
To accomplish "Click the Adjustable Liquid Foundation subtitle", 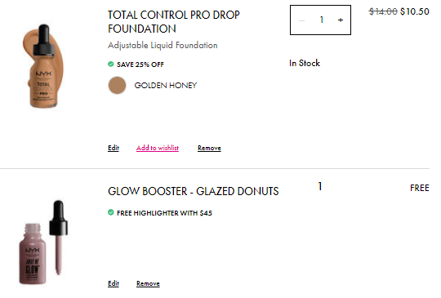I will point(163,45).
